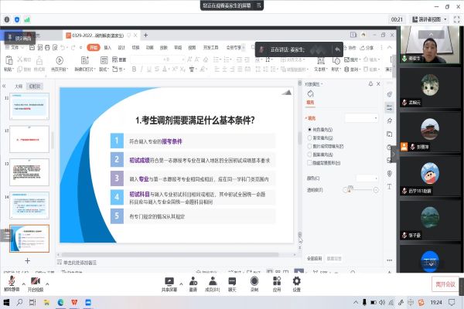Click the 全部应用 apply-to-all button
Image resolution: width=464 pixels, height=309 pixels.
pos(314,258)
